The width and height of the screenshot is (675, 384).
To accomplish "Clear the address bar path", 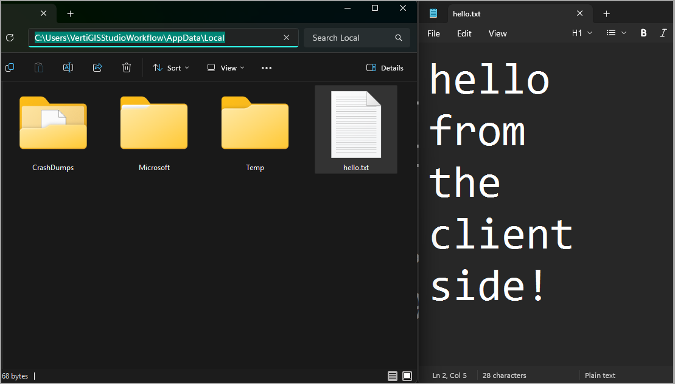I will [x=286, y=38].
